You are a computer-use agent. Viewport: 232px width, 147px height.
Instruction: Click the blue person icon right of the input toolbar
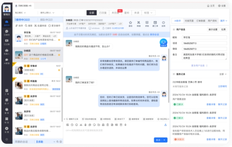(166, 125)
